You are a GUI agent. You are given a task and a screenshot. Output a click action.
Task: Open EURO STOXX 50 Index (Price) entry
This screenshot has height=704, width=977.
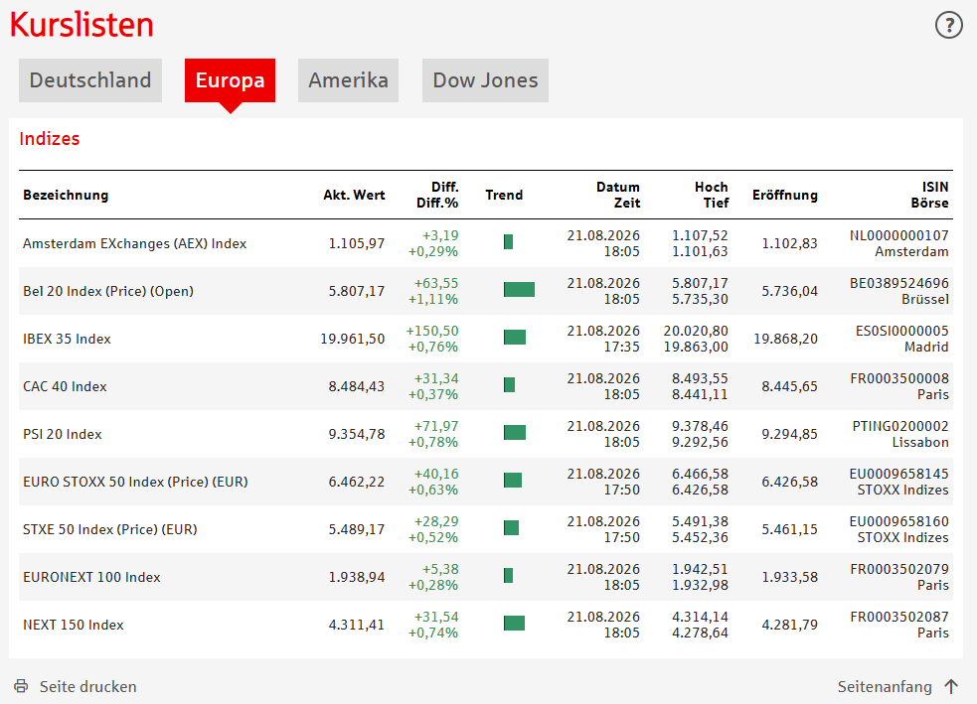click(135, 482)
